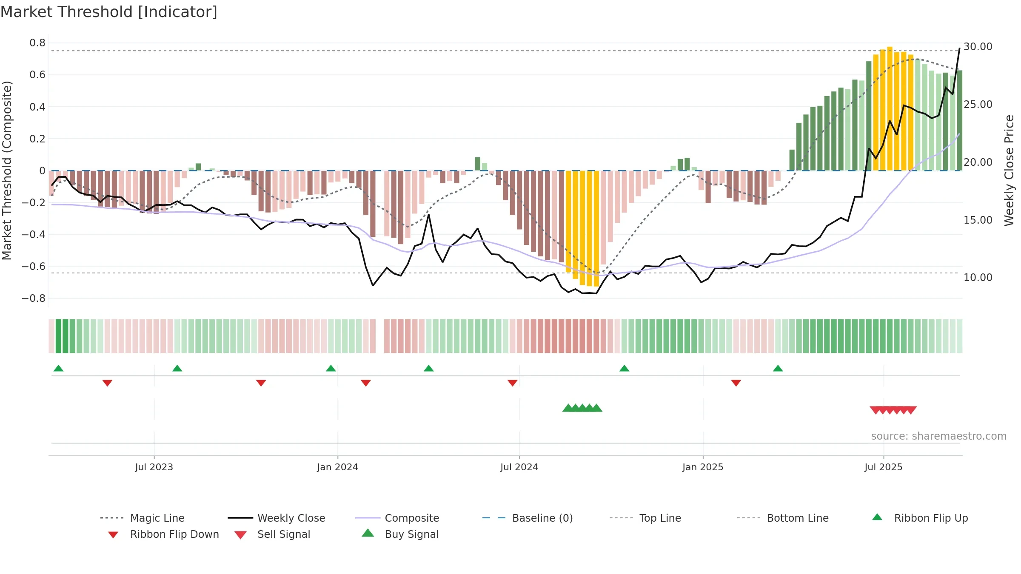Click the last buy signal triangle in the cluster

pyautogui.click(x=597, y=408)
